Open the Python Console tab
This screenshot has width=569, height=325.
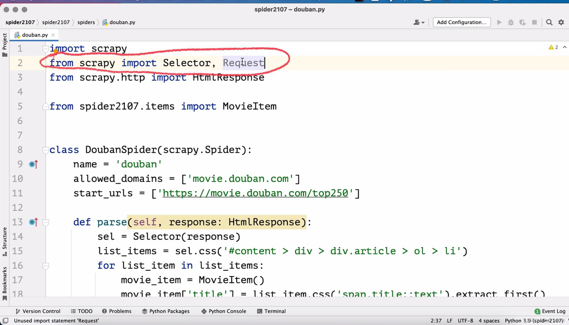[224, 311]
